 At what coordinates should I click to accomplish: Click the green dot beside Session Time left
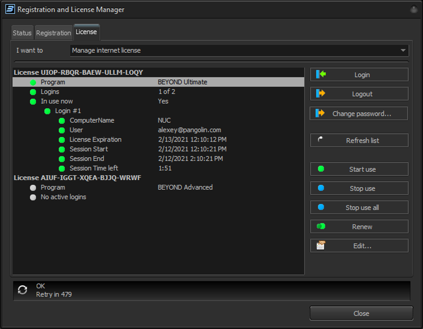pos(62,169)
